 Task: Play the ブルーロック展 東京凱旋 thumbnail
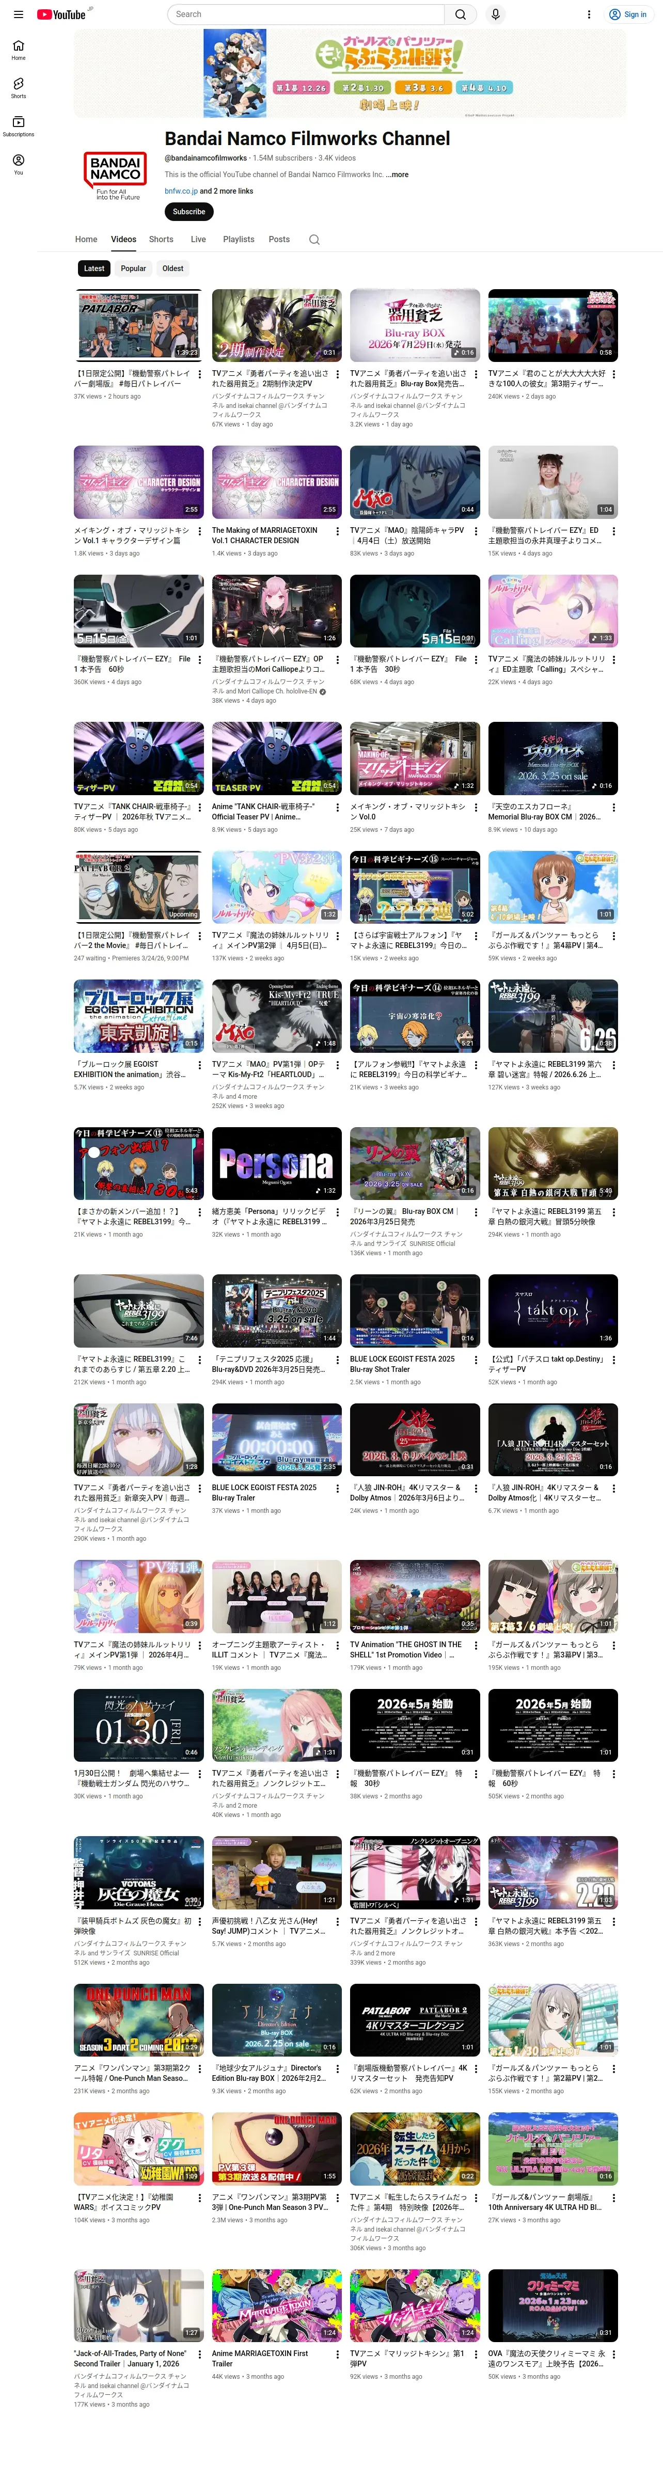point(139,1016)
